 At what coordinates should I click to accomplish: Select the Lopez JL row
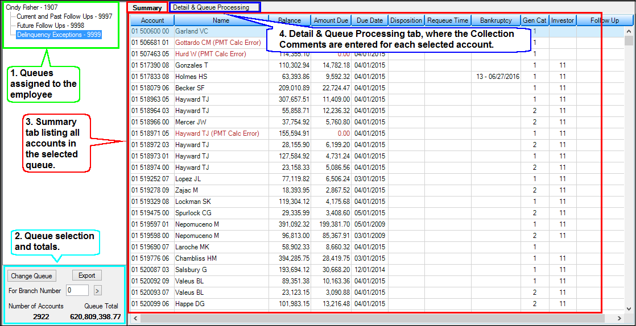click(x=377, y=178)
